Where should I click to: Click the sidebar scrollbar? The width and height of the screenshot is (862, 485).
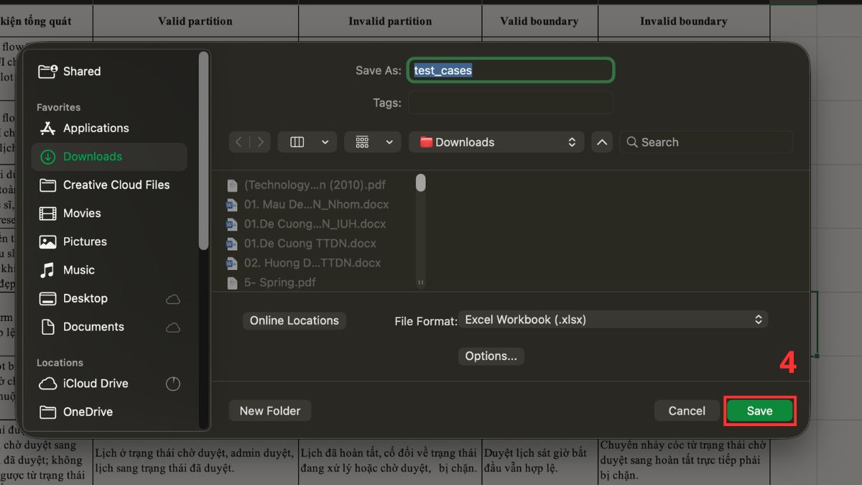tap(204, 151)
